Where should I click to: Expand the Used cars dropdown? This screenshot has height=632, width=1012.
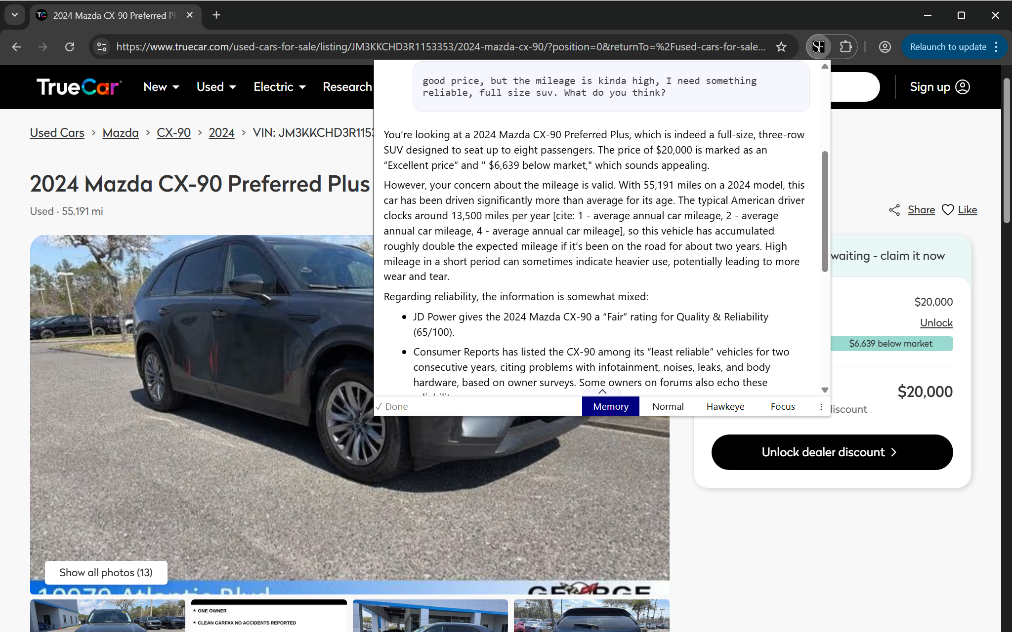(x=216, y=87)
